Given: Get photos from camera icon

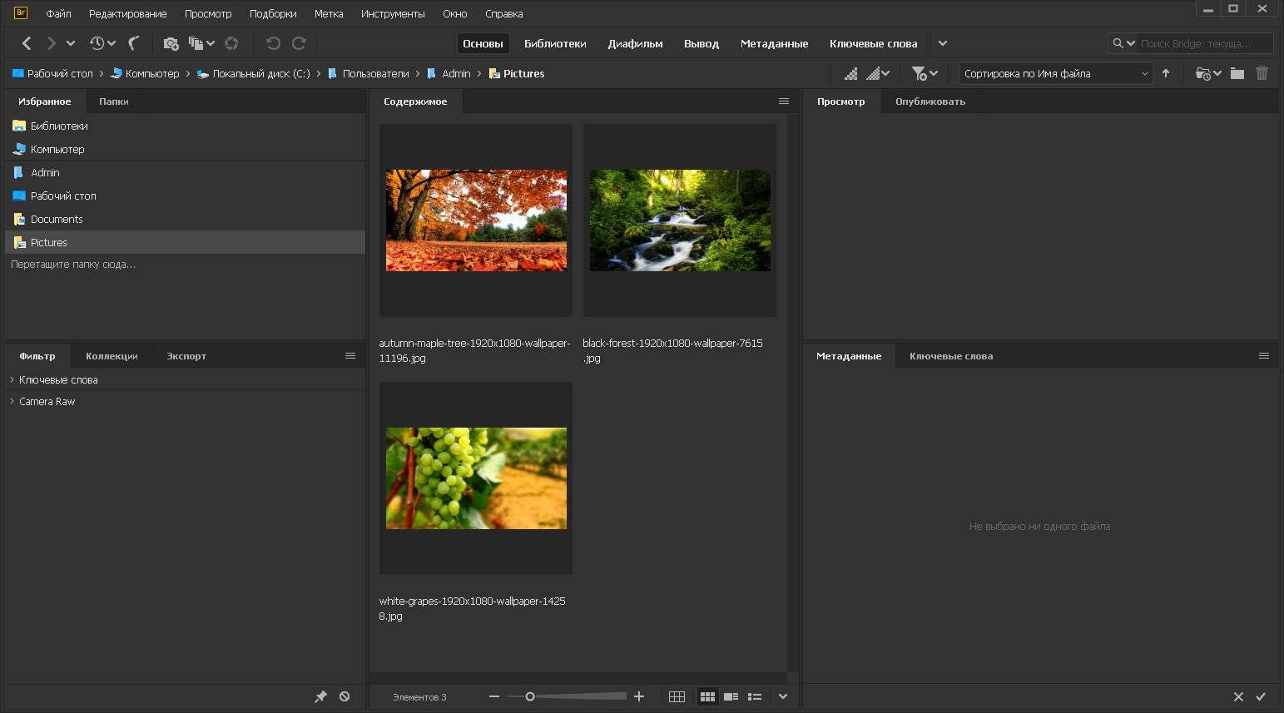Looking at the screenshot, I should pyautogui.click(x=171, y=43).
